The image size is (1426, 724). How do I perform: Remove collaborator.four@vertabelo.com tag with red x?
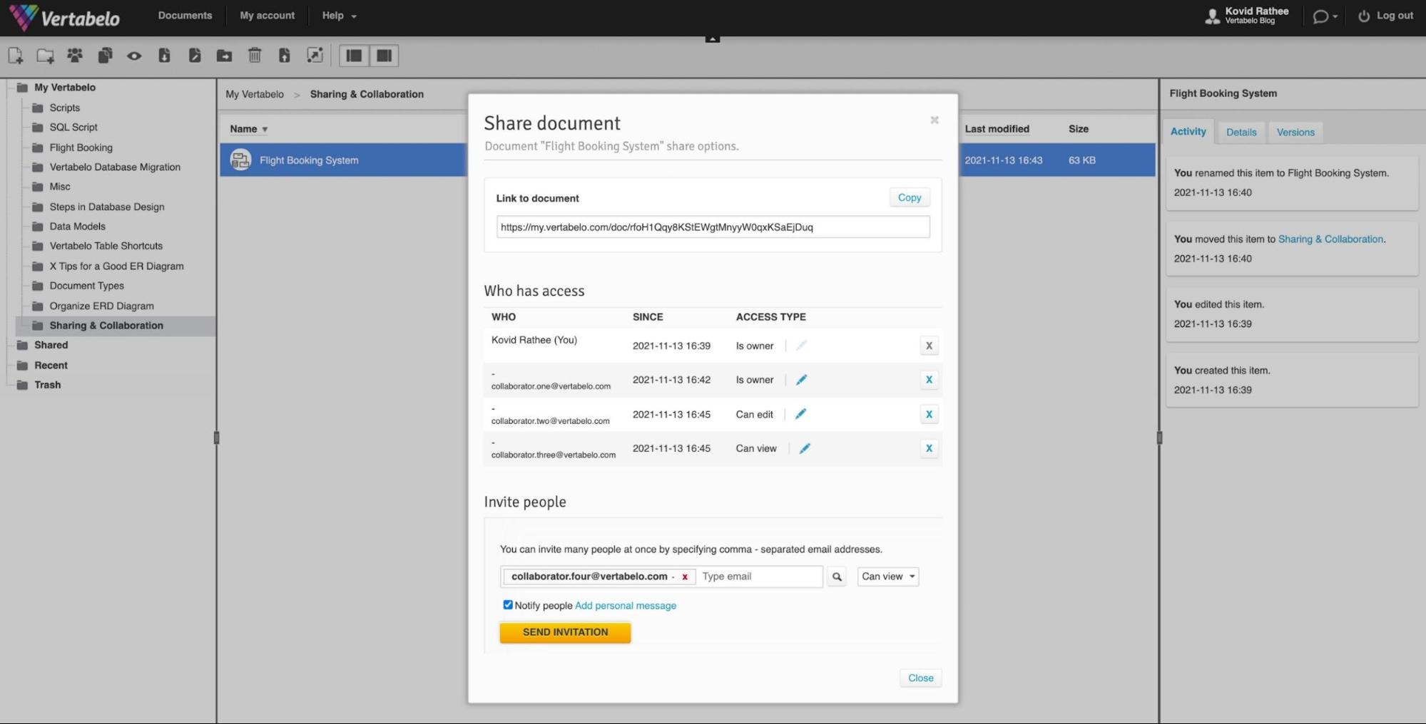click(x=685, y=577)
